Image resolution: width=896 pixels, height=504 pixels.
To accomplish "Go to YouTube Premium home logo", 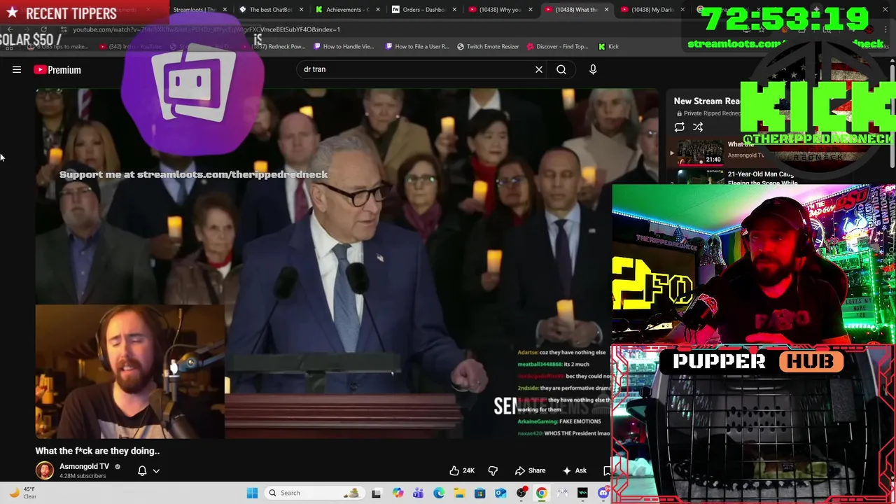I will point(57,70).
